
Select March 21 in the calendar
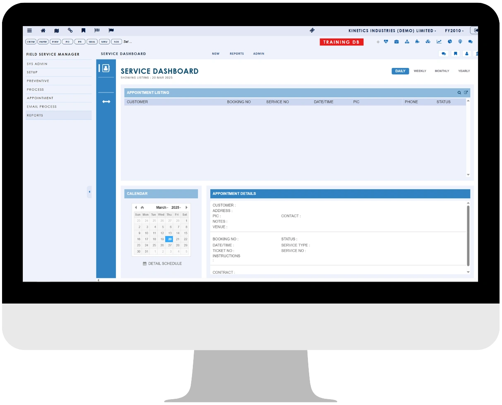178,239
